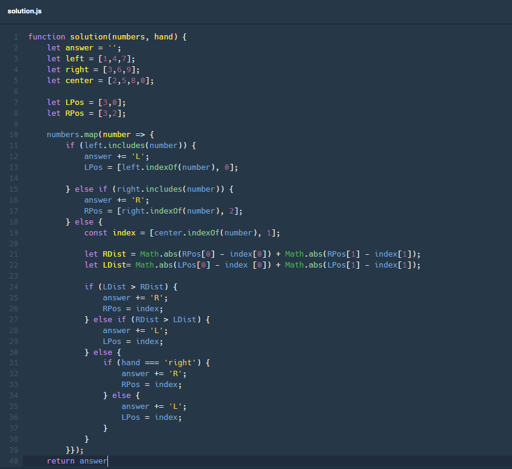Select the solution.js file tab

(24, 11)
